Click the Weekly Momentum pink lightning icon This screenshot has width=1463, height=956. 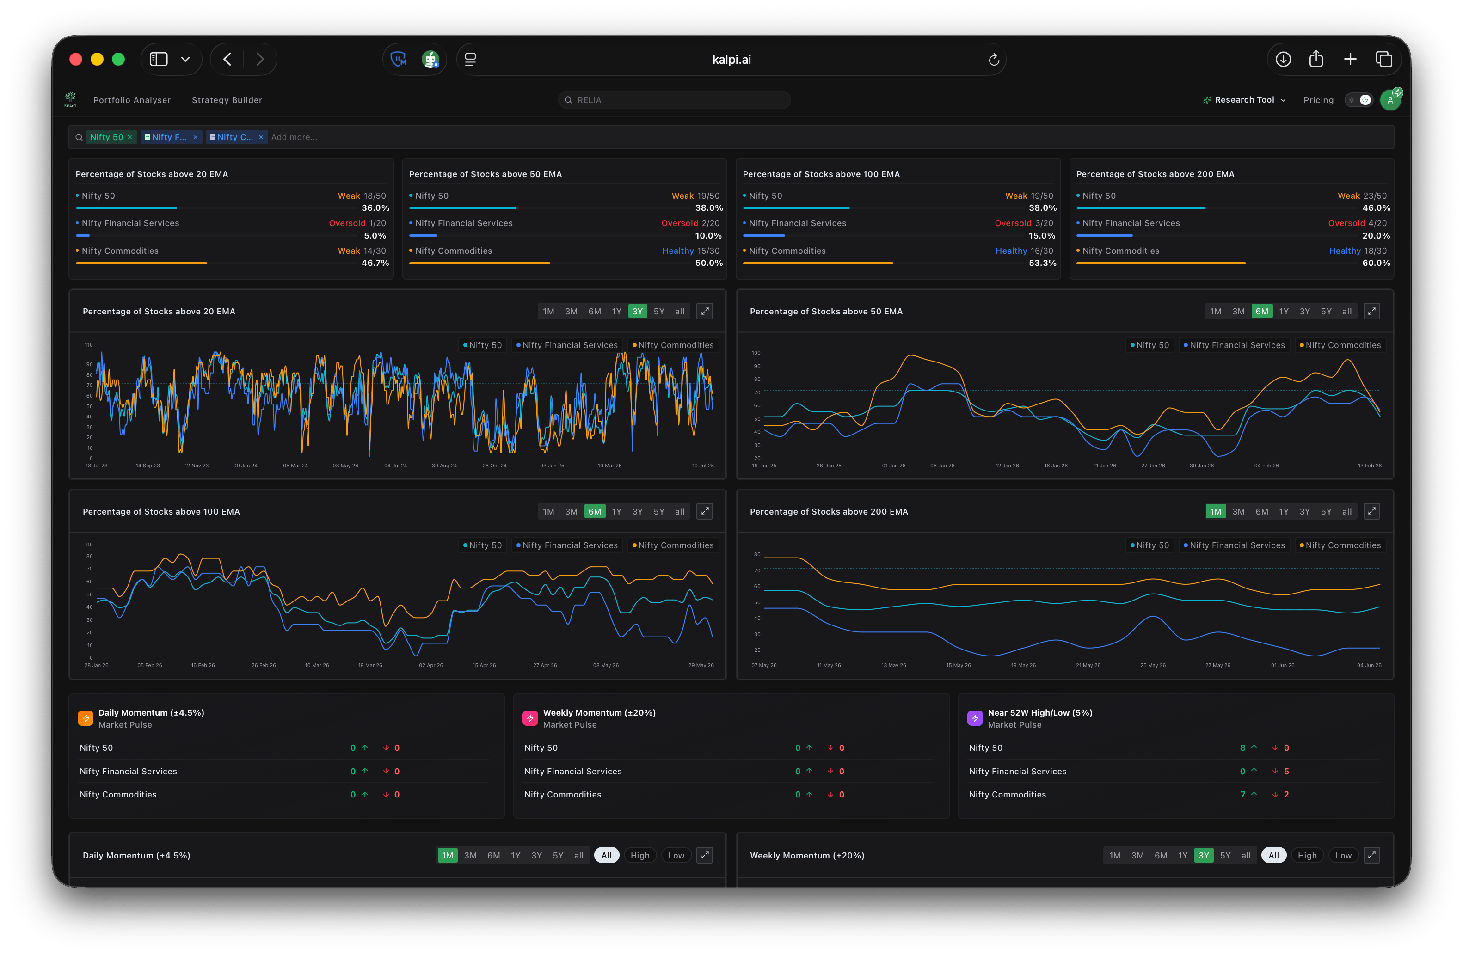point(530,718)
